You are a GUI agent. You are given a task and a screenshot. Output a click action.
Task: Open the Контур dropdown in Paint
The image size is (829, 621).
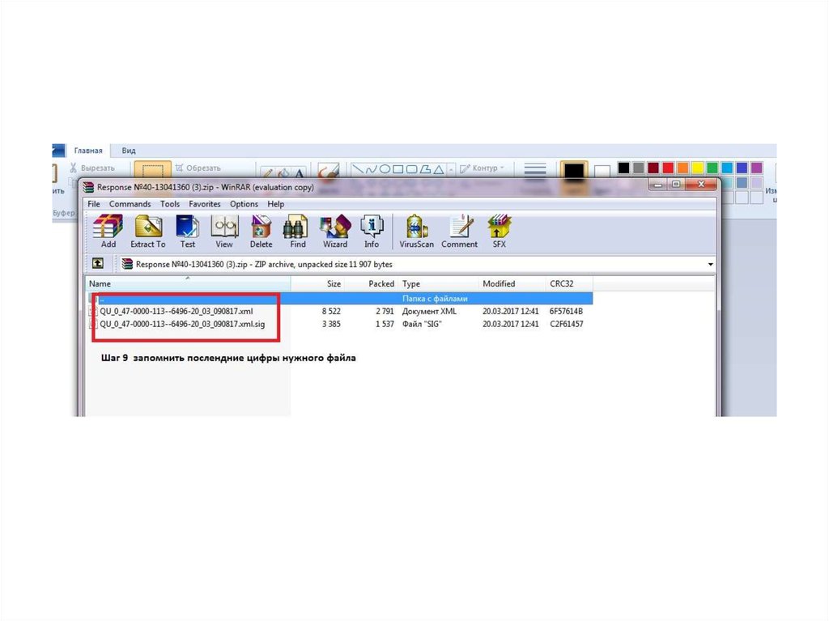(481, 168)
